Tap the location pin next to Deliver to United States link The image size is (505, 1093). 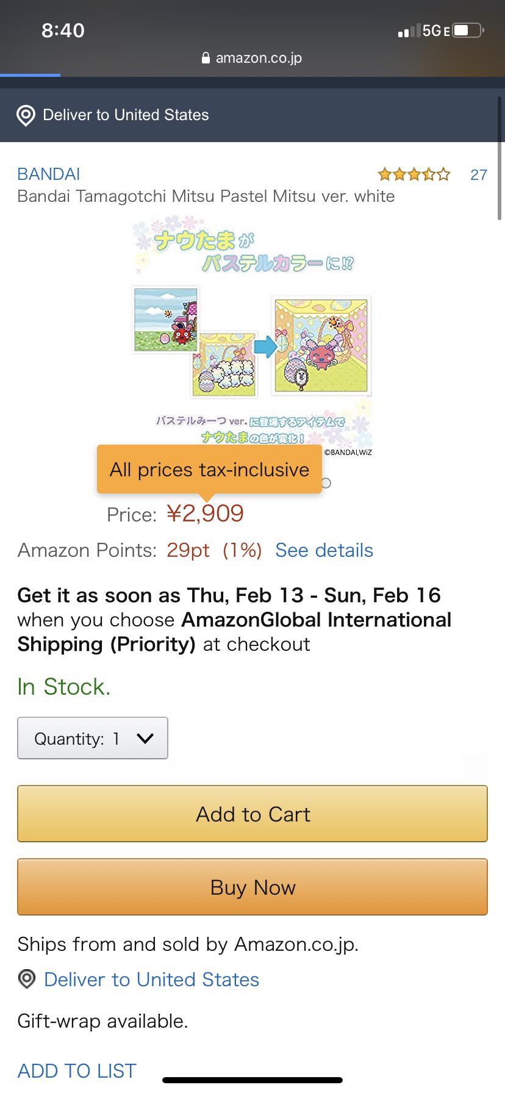coord(26,980)
